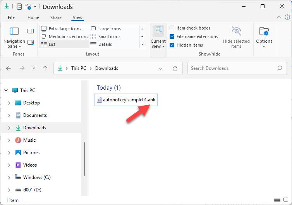Collapse the ribbon with the caret icon
Image resolution: width=292 pixels, height=205 pixels.
pyautogui.click(x=279, y=17)
